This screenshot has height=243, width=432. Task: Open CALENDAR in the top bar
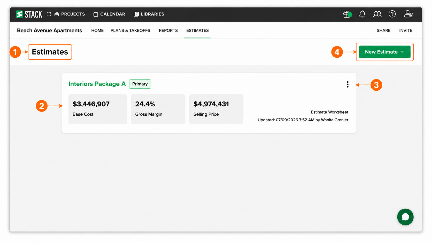pyautogui.click(x=109, y=14)
